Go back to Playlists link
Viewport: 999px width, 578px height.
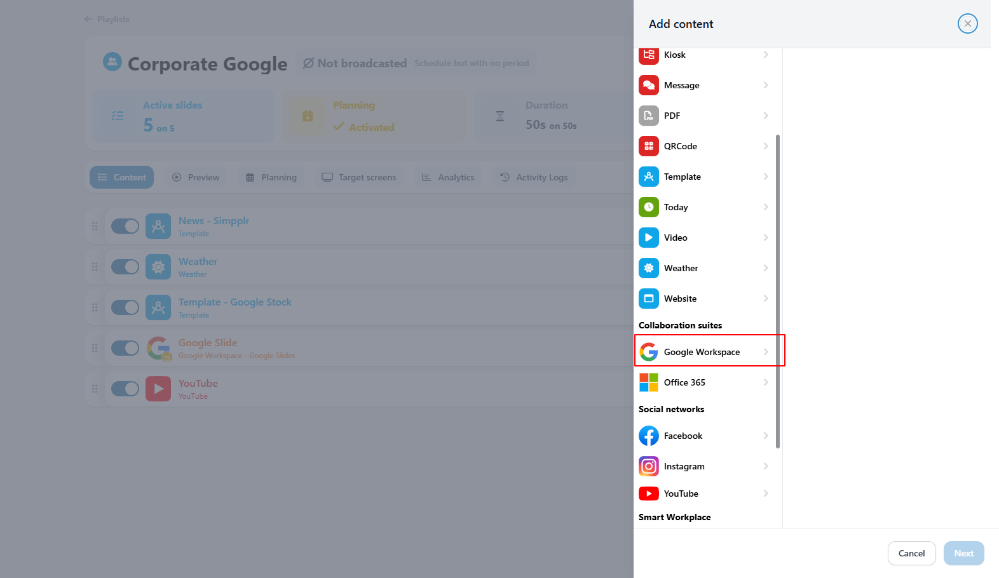click(107, 19)
